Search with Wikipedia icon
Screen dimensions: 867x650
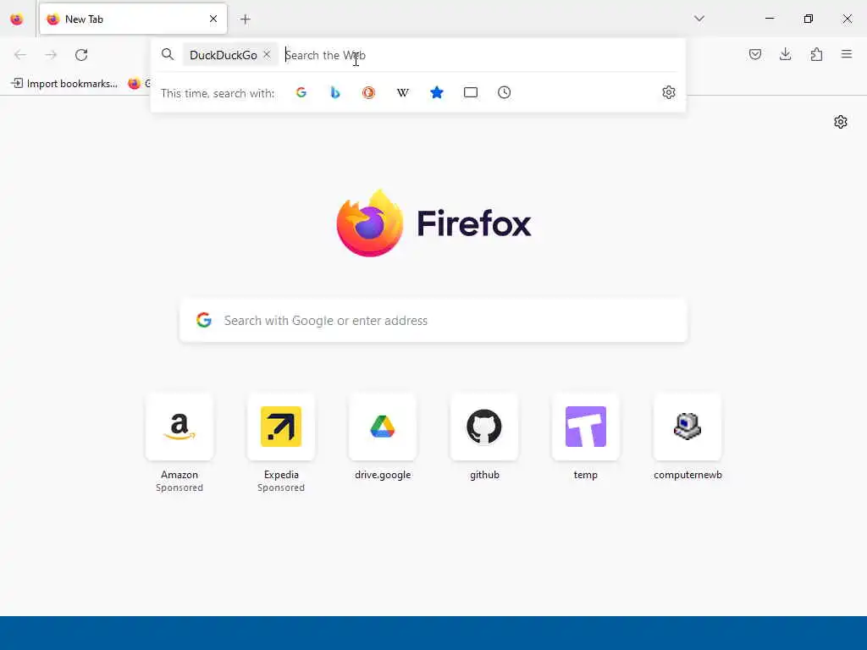click(x=403, y=93)
